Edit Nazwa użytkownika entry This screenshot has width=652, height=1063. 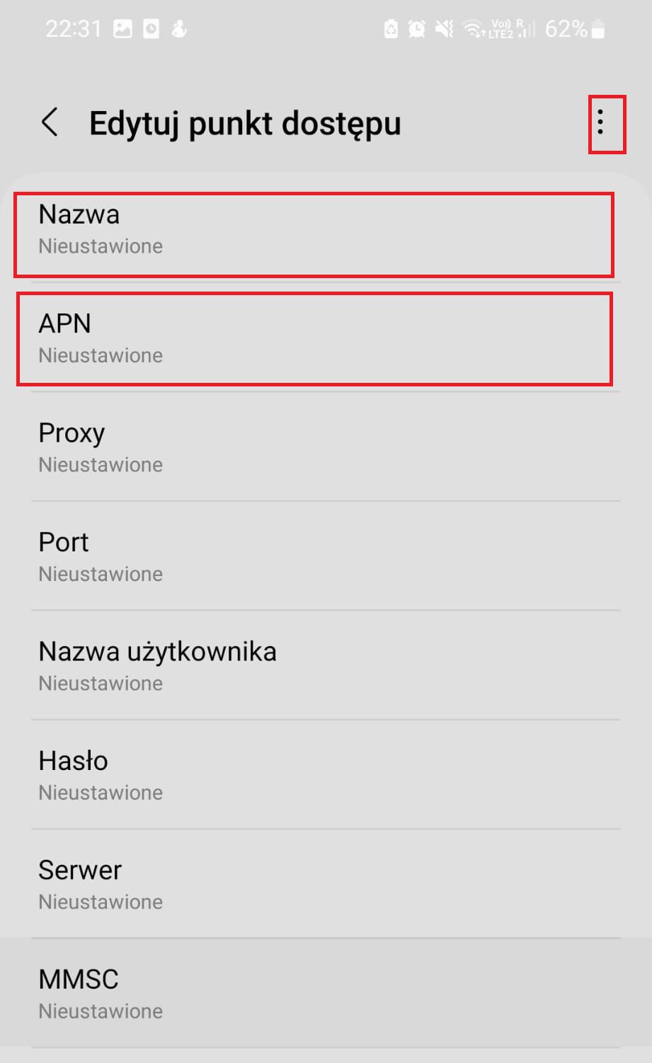pos(314,666)
